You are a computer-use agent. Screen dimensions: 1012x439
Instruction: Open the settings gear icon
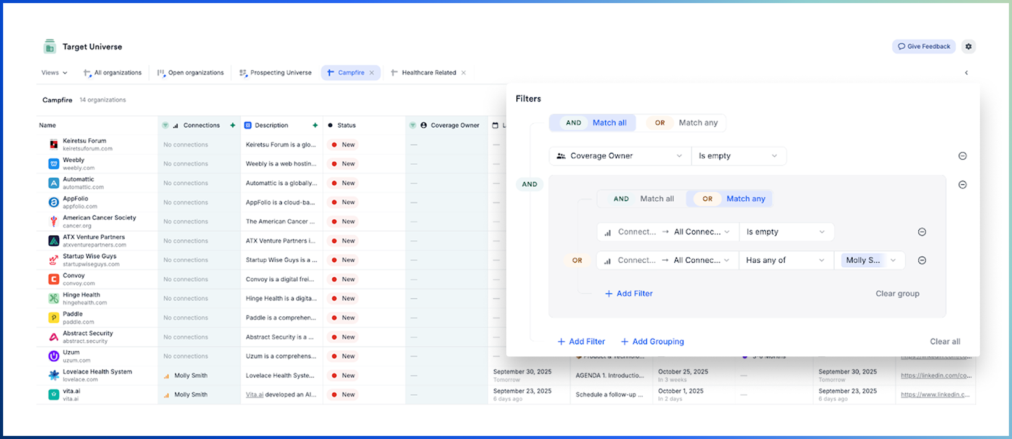(x=968, y=46)
